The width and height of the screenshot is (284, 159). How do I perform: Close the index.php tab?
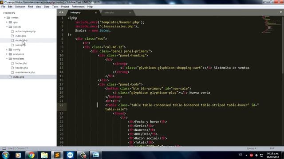pyautogui.click(x=96, y=13)
